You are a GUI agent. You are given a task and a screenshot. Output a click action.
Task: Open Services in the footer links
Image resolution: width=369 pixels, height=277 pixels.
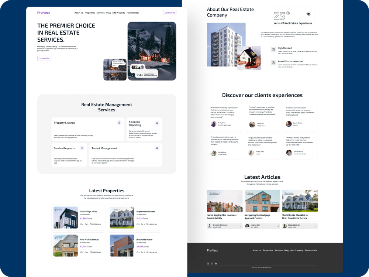coord(278,250)
